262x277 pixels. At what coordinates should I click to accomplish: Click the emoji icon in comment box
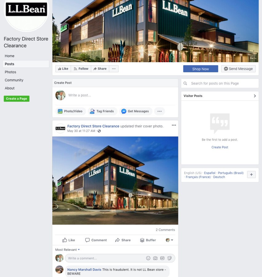click(x=148, y=258)
